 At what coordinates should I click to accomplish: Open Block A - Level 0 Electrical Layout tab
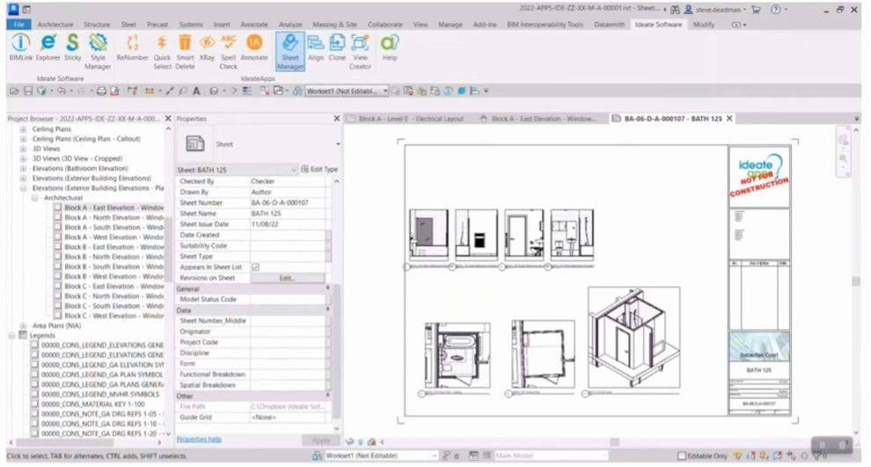(411, 119)
